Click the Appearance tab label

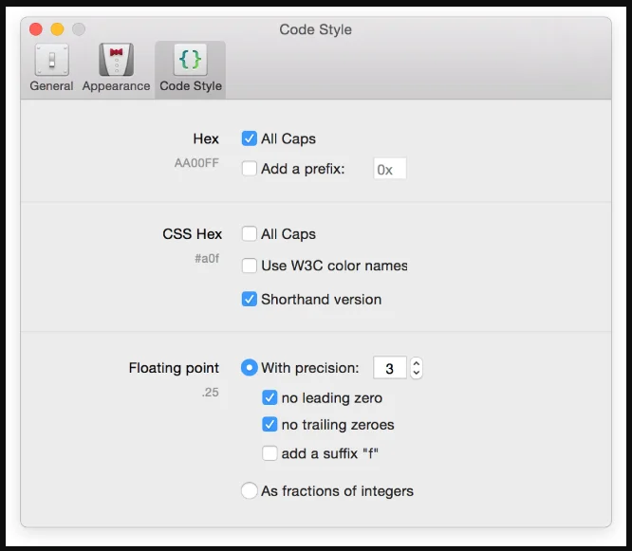[116, 86]
